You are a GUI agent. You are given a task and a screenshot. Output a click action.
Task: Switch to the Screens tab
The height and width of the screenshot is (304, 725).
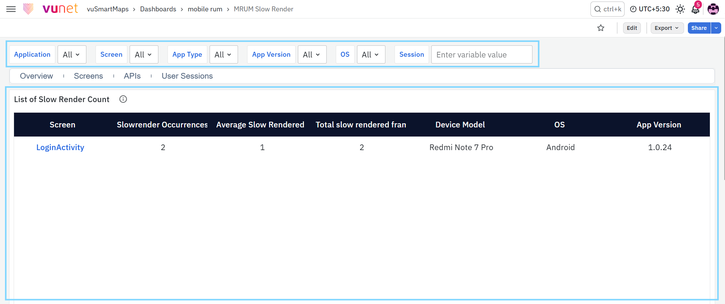(x=88, y=76)
